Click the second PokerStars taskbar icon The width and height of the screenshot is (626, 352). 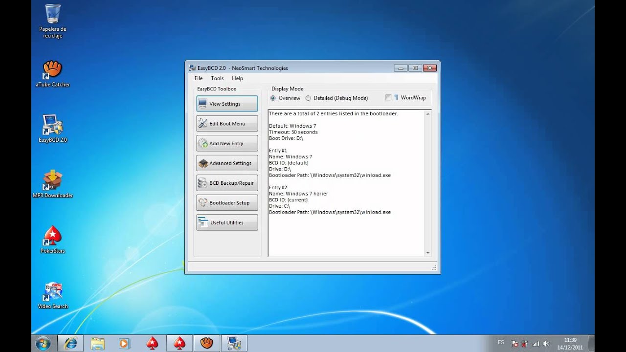tap(180, 343)
